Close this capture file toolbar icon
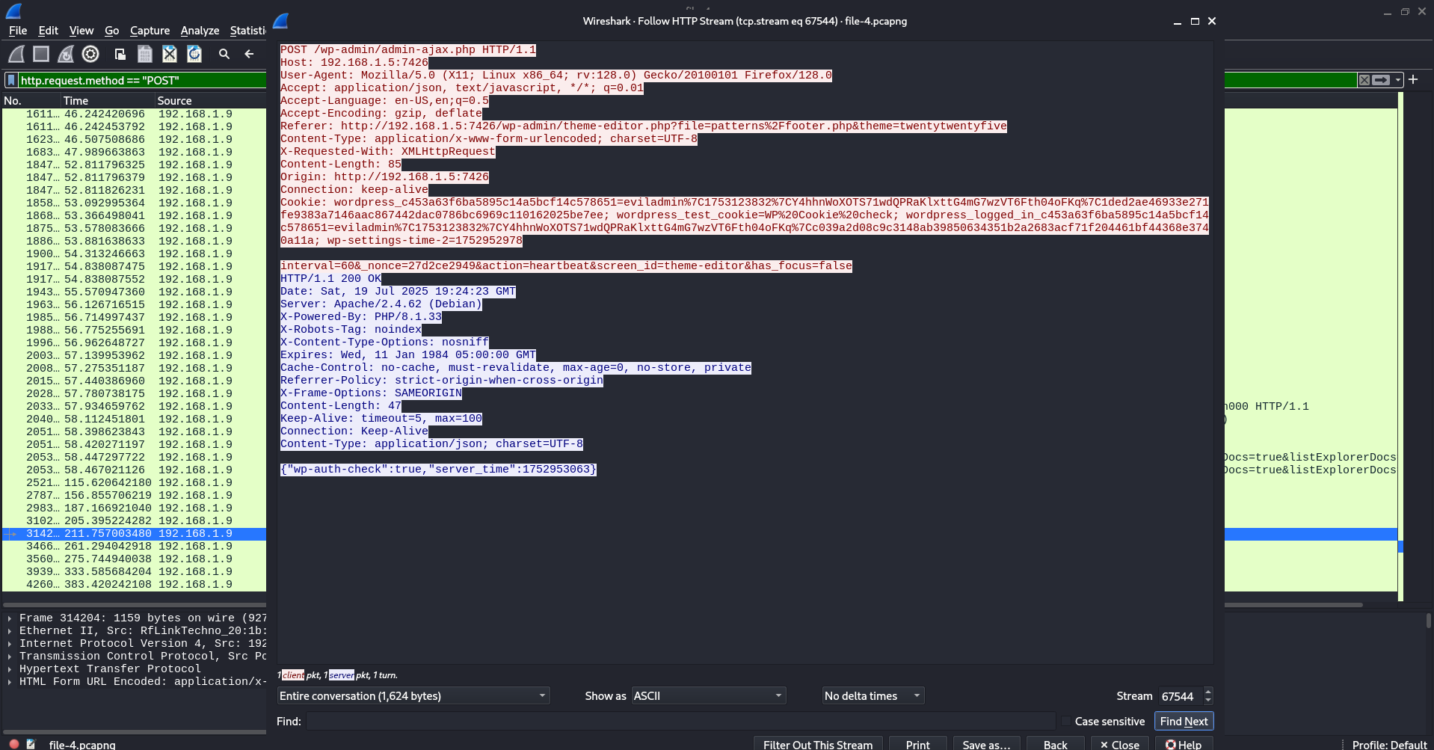The height and width of the screenshot is (750, 1434). point(170,54)
